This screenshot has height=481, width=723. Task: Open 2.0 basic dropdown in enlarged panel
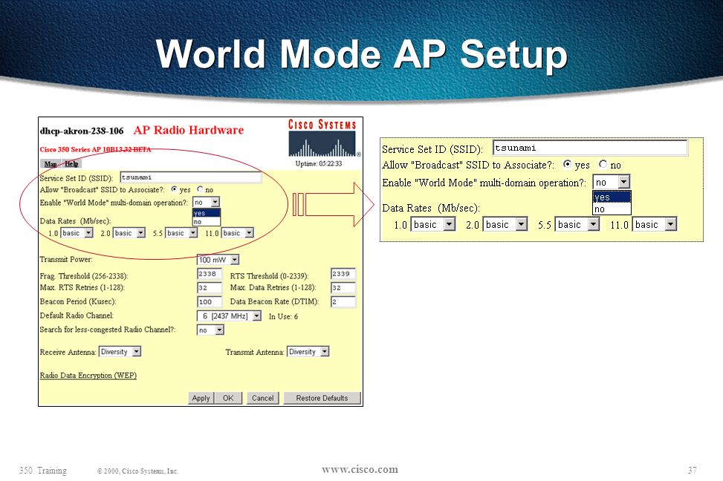pyautogui.click(x=505, y=224)
